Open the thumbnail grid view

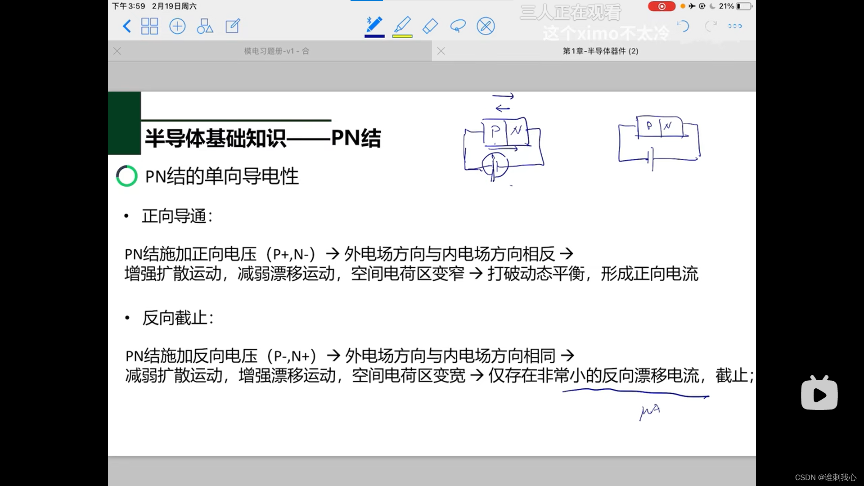tap(149, 26)
